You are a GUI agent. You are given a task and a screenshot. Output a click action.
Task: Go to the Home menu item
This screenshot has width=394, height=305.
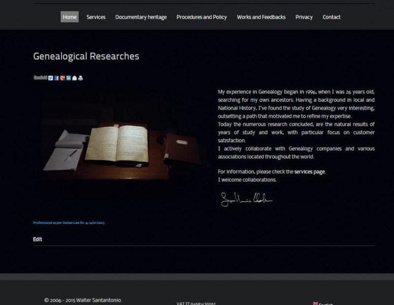69,17
